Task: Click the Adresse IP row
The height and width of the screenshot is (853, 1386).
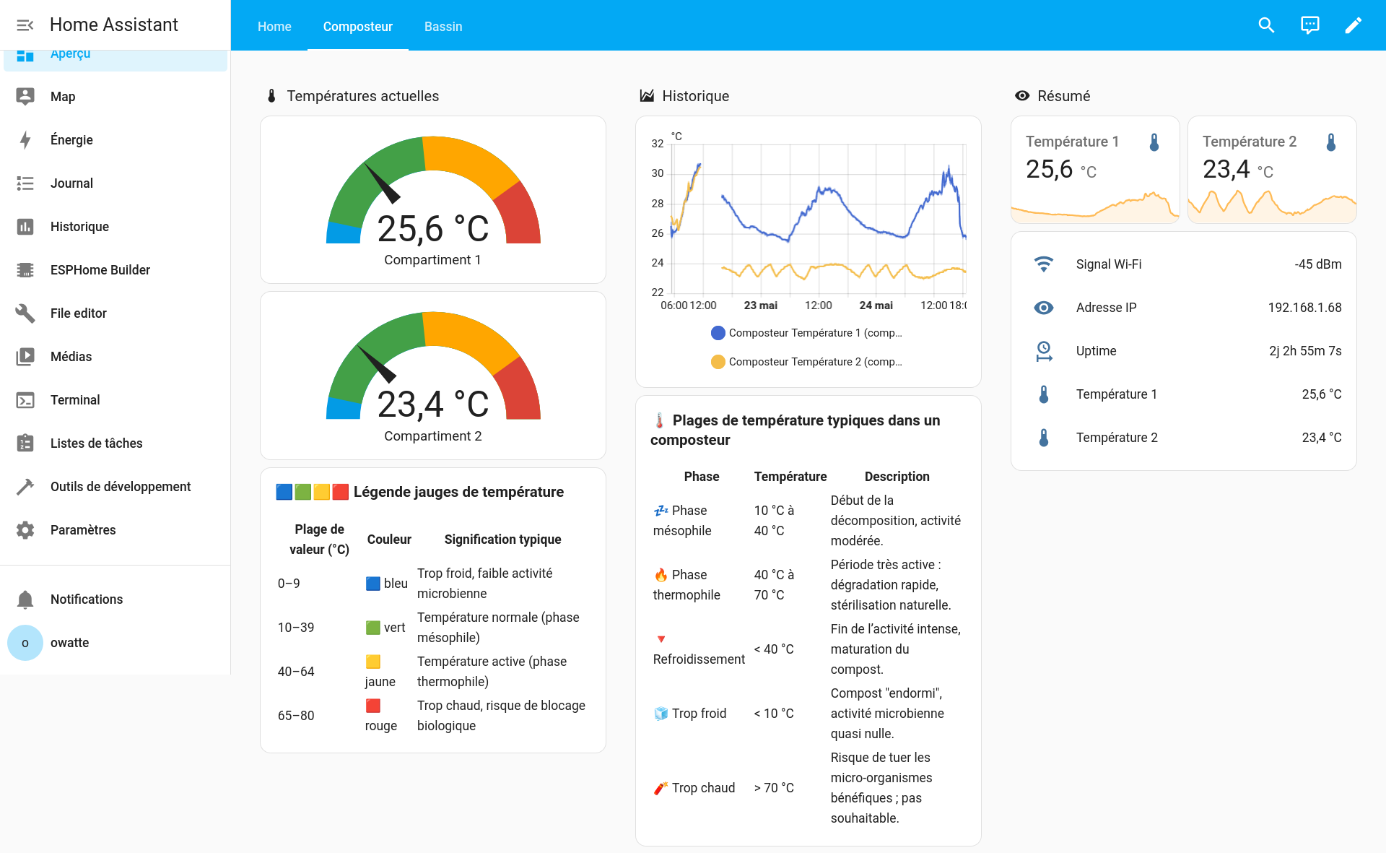Action: [1183, 308]
